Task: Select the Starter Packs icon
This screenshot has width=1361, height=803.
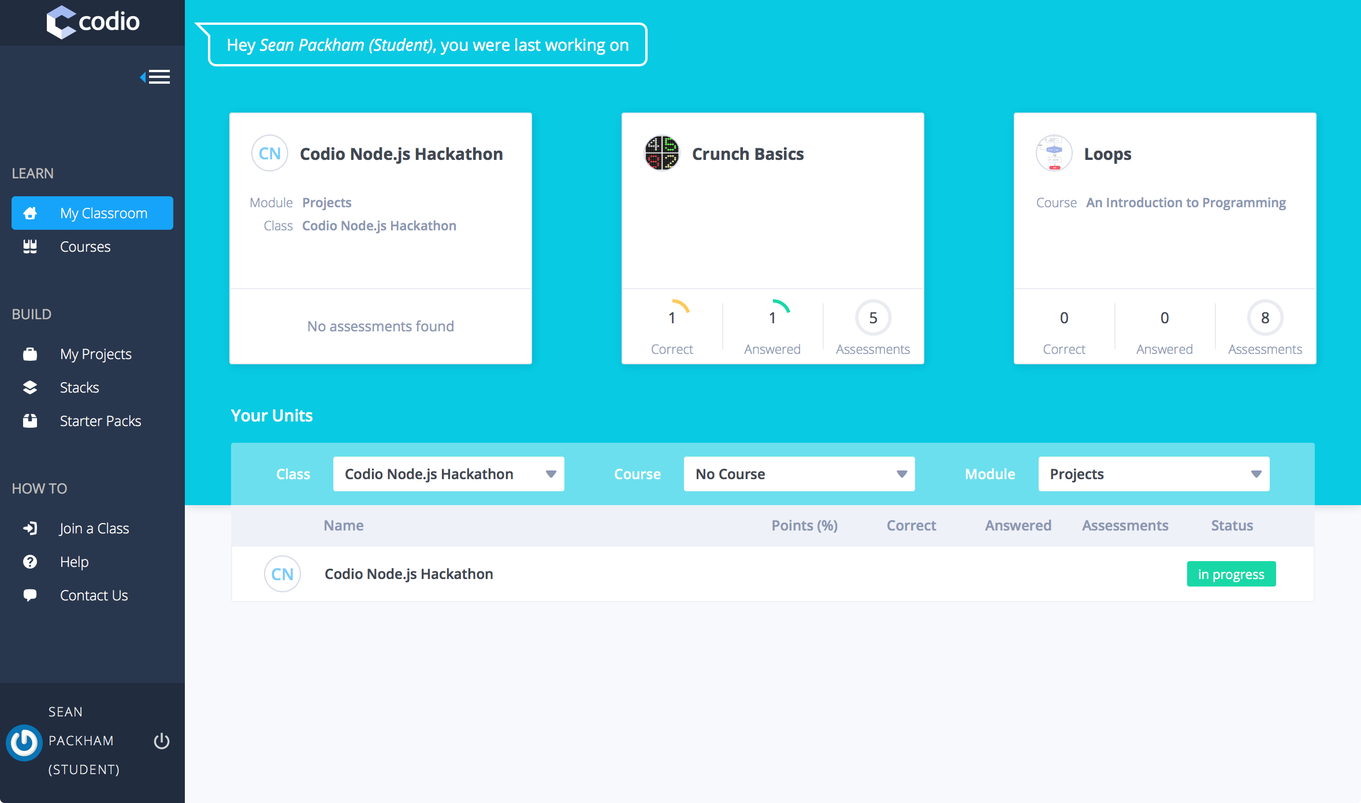Action: 28,420
